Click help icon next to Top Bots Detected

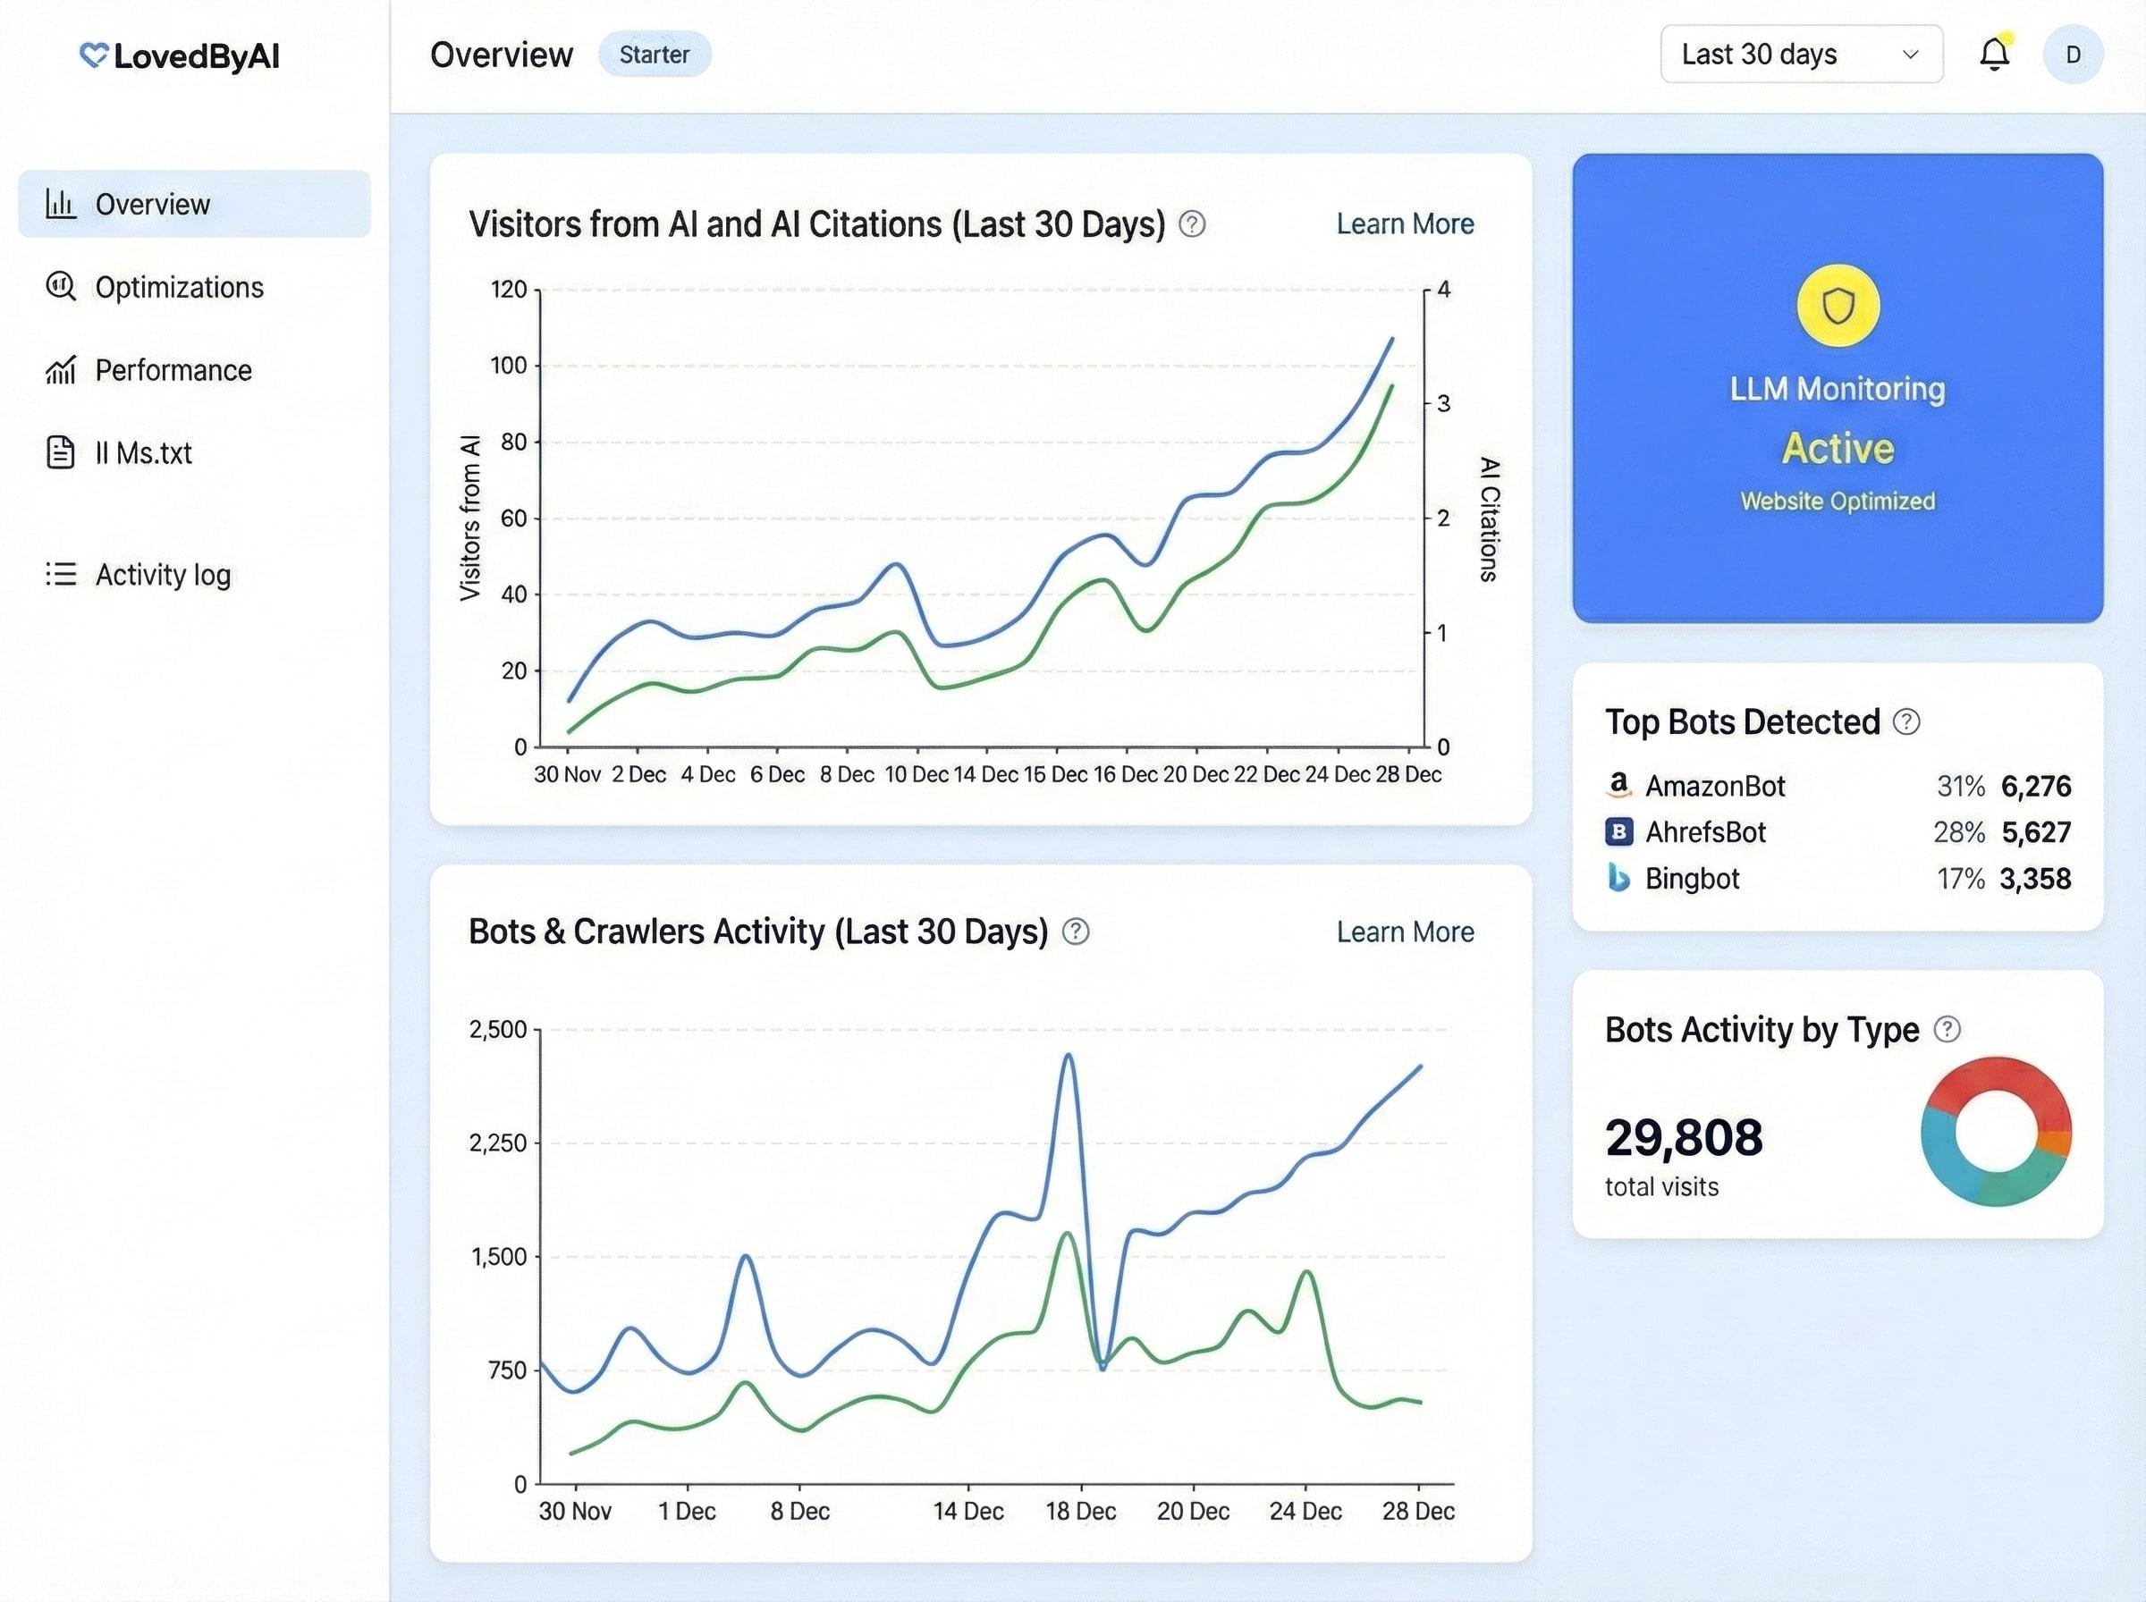(x=1906, y=721)
